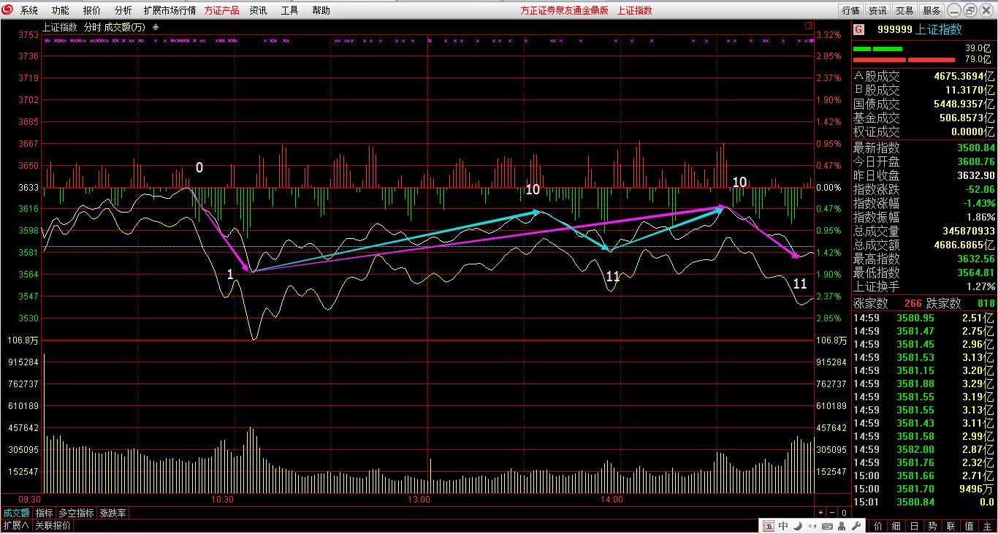Click the minus zoom button below chart
This screenshot has width=998, height=534.
click(832, 513)
